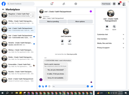This screenshot has width=129, height=95.
Task: Expand Media, files and links section
Action: click(x=111, y=43)
